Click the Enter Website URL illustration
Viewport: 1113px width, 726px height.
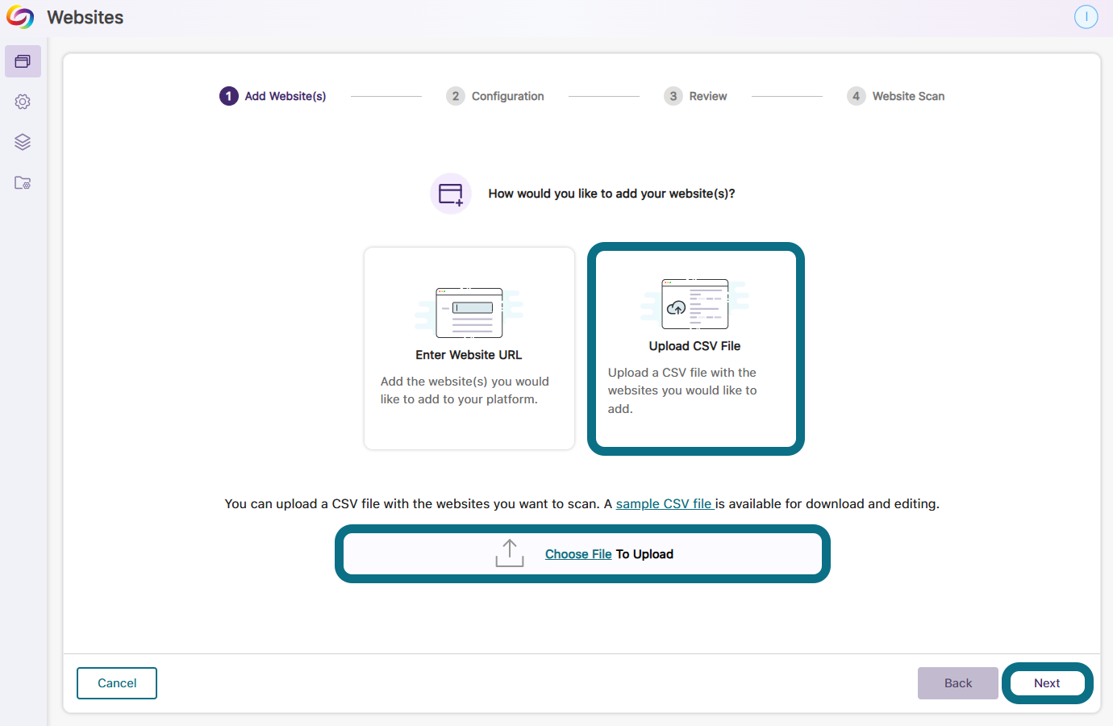(469, 312)
